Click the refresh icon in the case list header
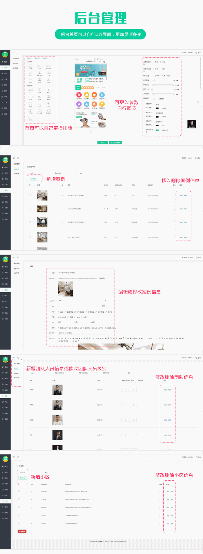 pos(18,158)
